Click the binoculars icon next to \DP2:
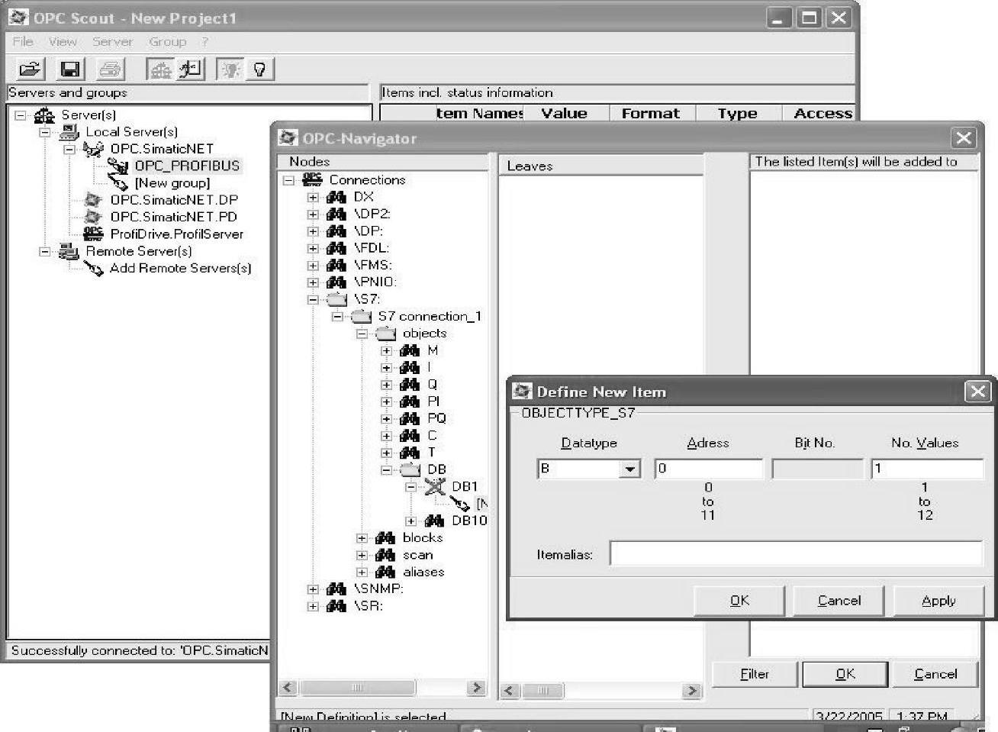 [x=336, y=214]
